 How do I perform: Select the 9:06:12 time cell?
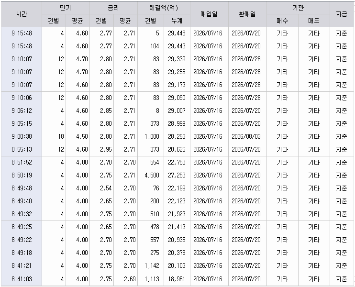[x=22, y=110]
